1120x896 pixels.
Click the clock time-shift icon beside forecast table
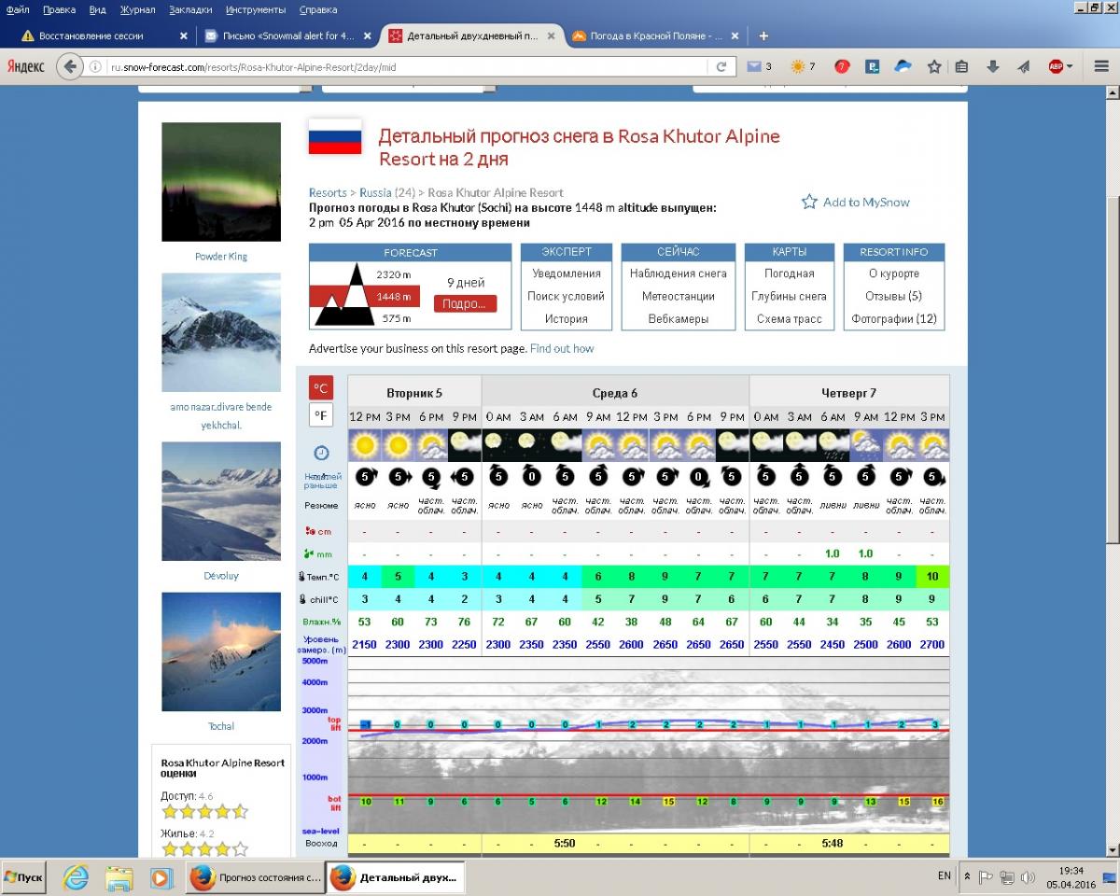[321, 453]
